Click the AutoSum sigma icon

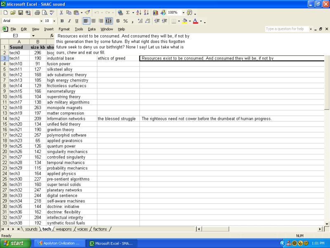point(128,13)
